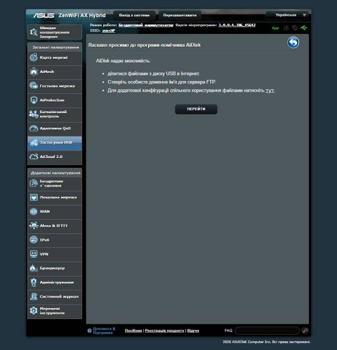The image size is (337, 350).
Task: Open Брандмауер menu item
Action: (x=55, y=268)
